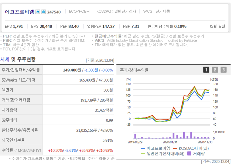Toggle the KOSDAQ대비(좌) red legend entry

pyautogui.click(x=191, y=148)
